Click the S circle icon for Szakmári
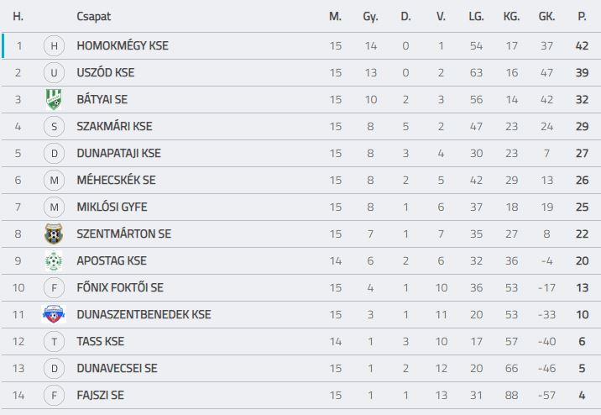The height and width of the screenshot is (415, 601). click(54, 127)
